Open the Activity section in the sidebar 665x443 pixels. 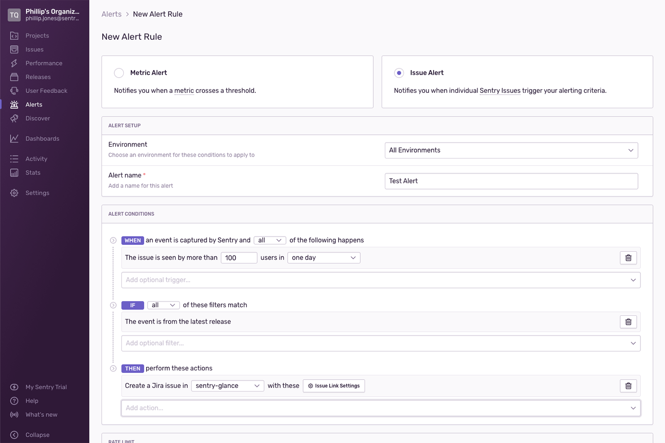pos(36,158)
